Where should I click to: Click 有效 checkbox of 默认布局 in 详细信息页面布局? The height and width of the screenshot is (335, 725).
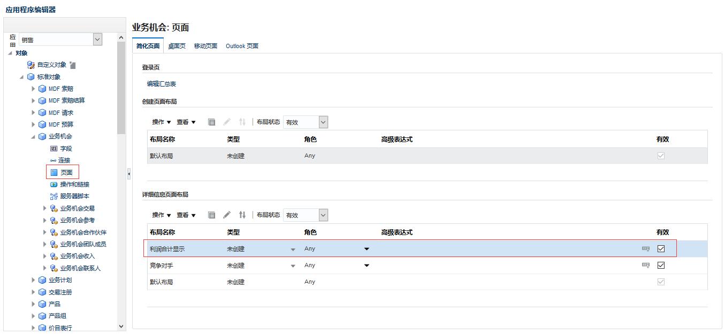[x=661, y=282]
